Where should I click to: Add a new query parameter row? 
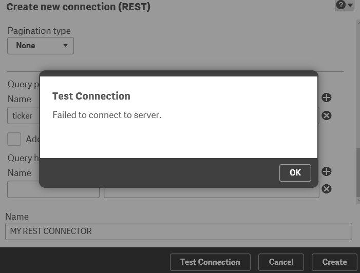click(x=327, y=98)
